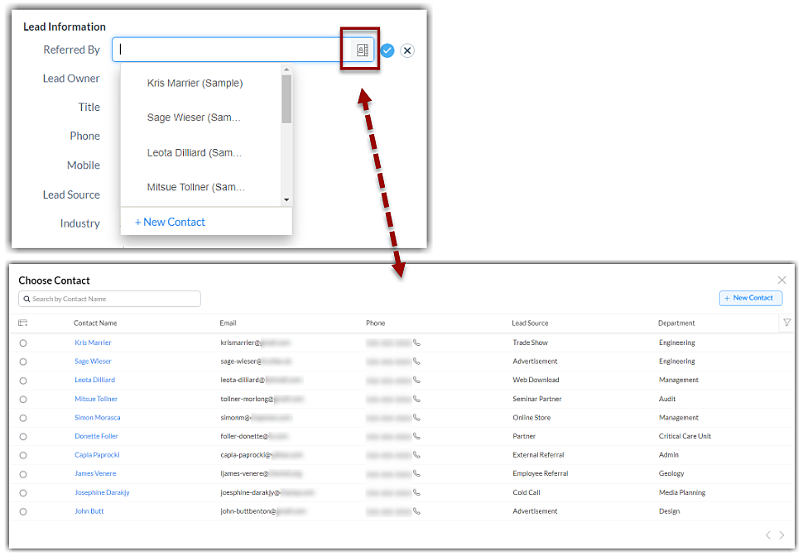Viewport: 803px width, 556px height.
Task: Click the filter icon in the contact table
Action: click(786, 323)
